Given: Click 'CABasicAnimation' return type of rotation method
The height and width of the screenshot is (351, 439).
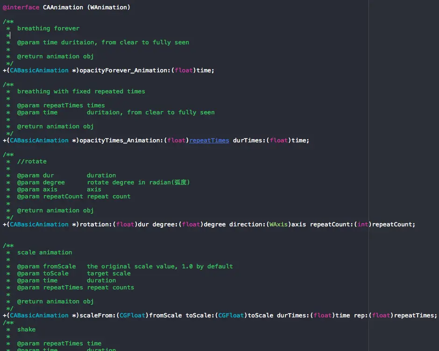Looking at the screenshot, I should (39, 224).
